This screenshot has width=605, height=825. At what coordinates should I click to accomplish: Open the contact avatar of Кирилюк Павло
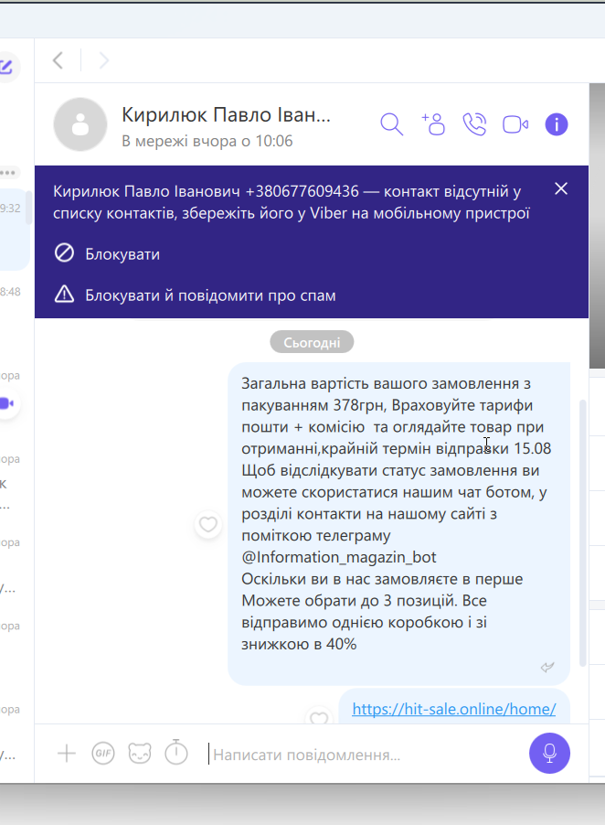point(80,124)
